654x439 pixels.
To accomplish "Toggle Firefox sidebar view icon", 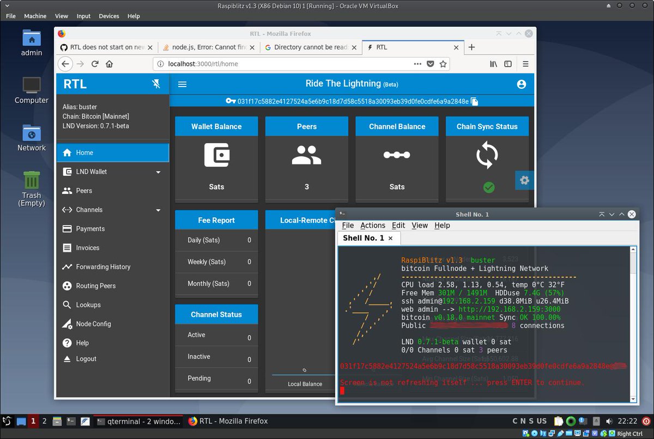I will pyautogui.click(x=508, y=64).
